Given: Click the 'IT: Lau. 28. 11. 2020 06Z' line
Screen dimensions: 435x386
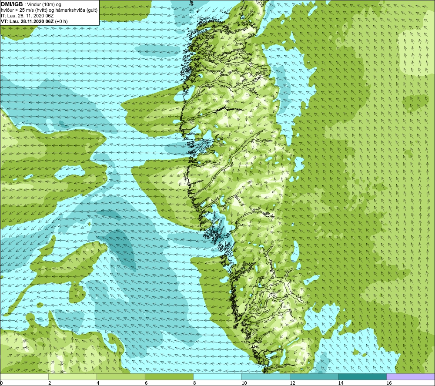Looking at the screenshot, I should coord(27,16).
